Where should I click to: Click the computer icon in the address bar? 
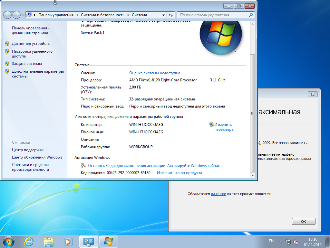point(29,15)
